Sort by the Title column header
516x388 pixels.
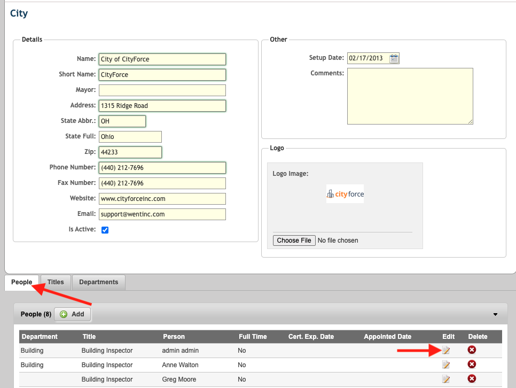pos(89,337)
